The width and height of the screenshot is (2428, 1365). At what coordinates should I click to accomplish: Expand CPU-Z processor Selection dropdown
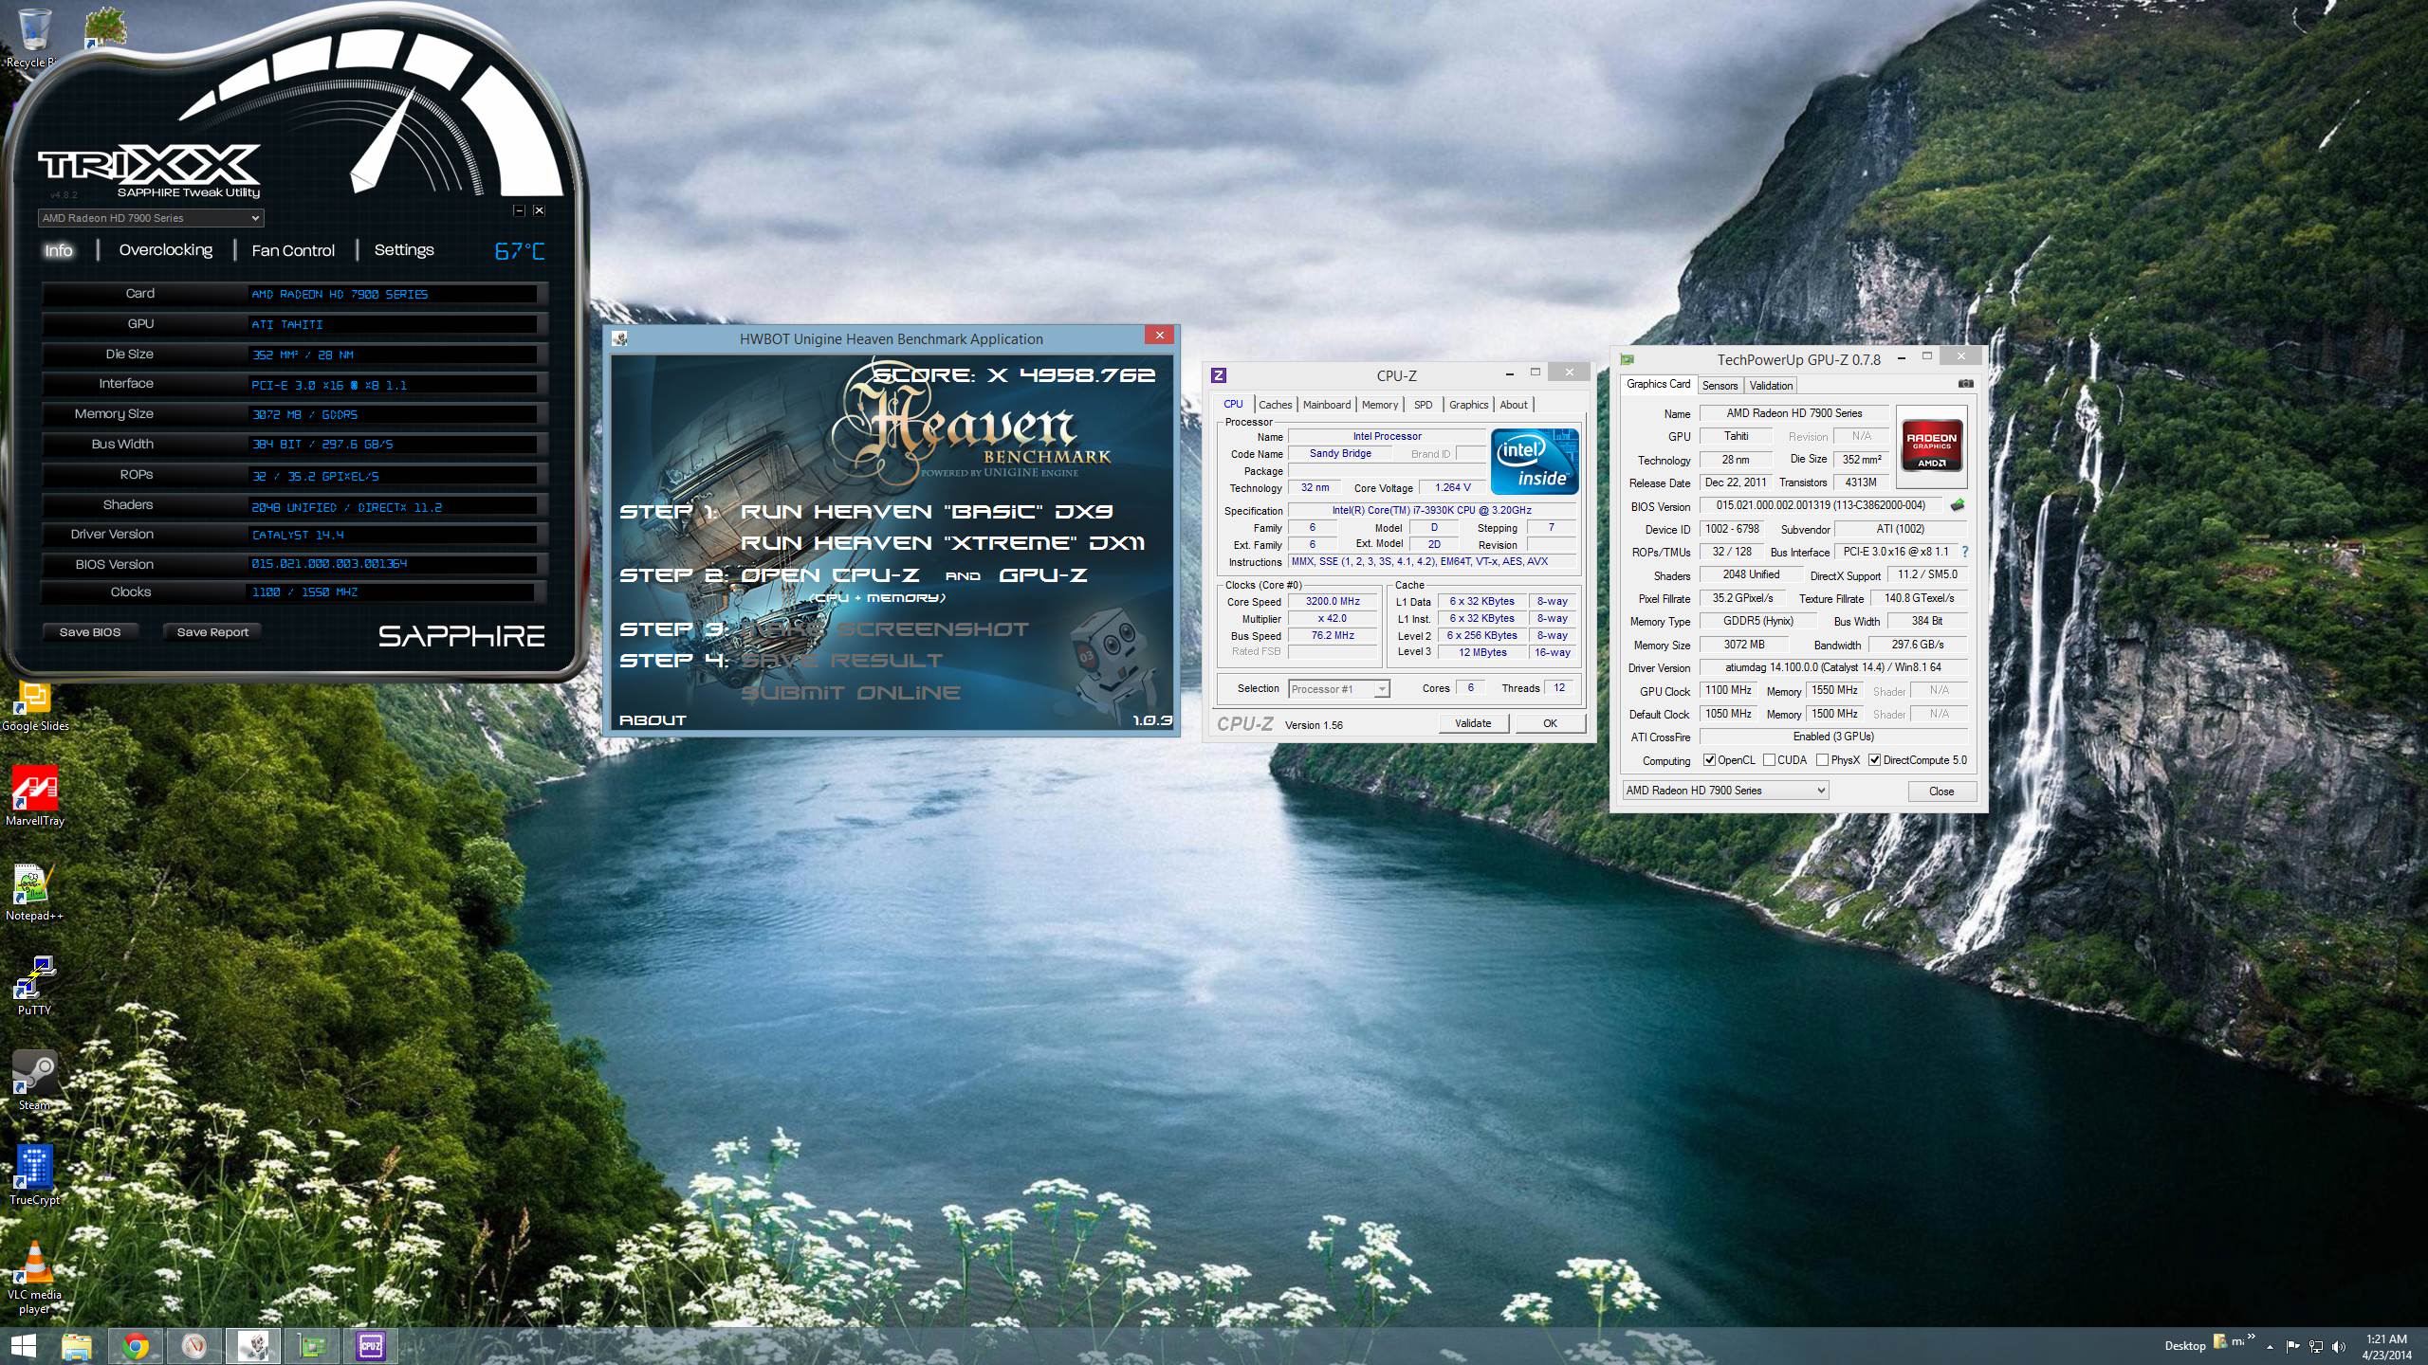click(x=1382, y=689)
